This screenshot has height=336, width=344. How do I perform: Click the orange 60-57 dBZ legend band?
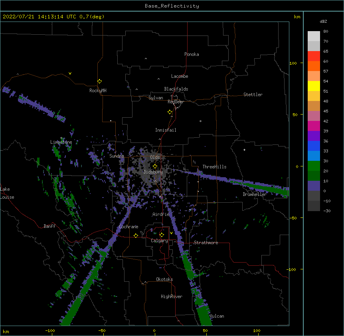pyautogui.click(x=314, y=66)
